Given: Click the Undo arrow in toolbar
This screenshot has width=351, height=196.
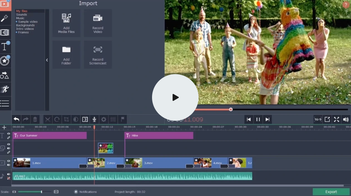Looking at the screenshot, I should (x=16, y=120).
